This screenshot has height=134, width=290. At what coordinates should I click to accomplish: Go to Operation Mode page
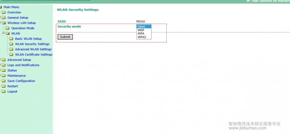tap(23, 28)
